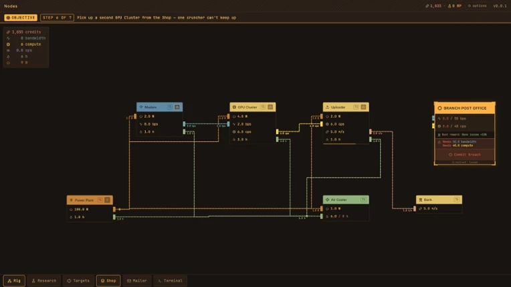
Task: Switch to the Rig tab
Action: tap(14, 280)
